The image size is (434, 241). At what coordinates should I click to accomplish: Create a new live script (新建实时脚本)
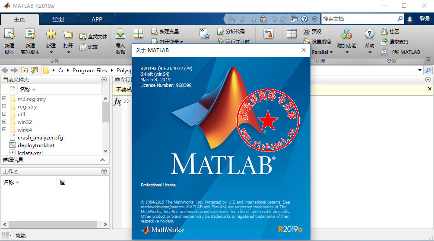click(x=30, y=41)
